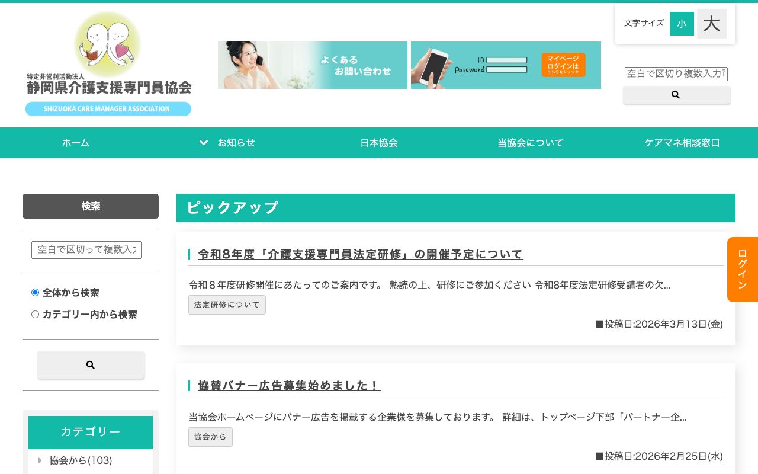The image size is (758, 474).
Task: Click the vertical ログイン button
Action: coord(743,270)
